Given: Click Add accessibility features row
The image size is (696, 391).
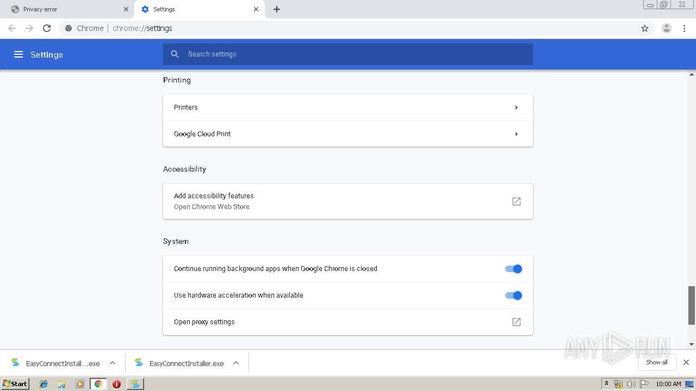Looking at the screenshot, I should 348,201.
